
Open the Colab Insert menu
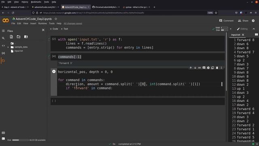pos(33,24)
